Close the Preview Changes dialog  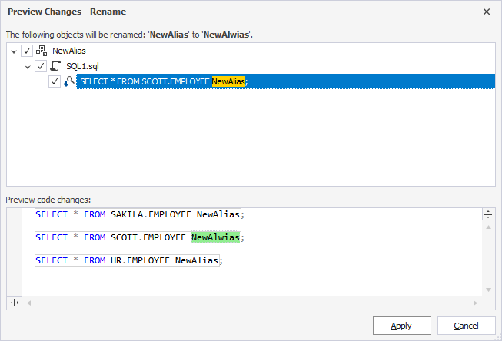[486, 12]
